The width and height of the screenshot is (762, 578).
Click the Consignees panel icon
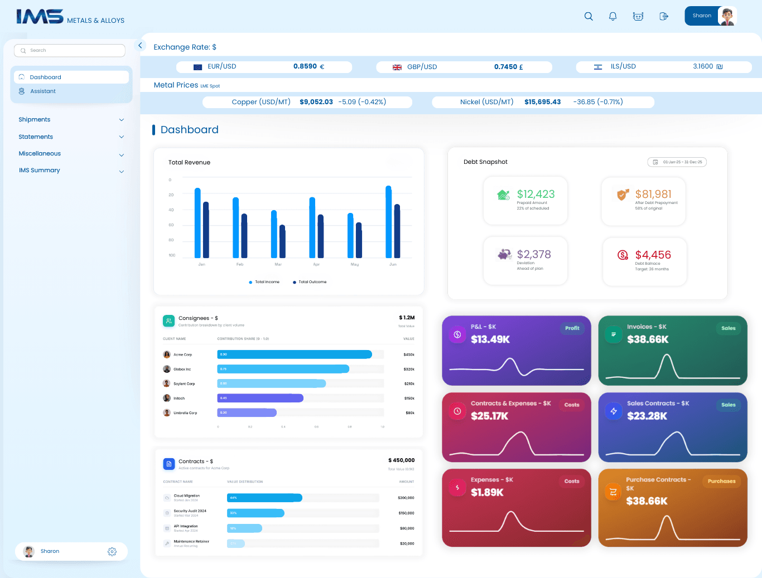[168, 321]
